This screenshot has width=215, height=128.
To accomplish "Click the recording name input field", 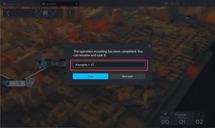I will coord(109,65).
